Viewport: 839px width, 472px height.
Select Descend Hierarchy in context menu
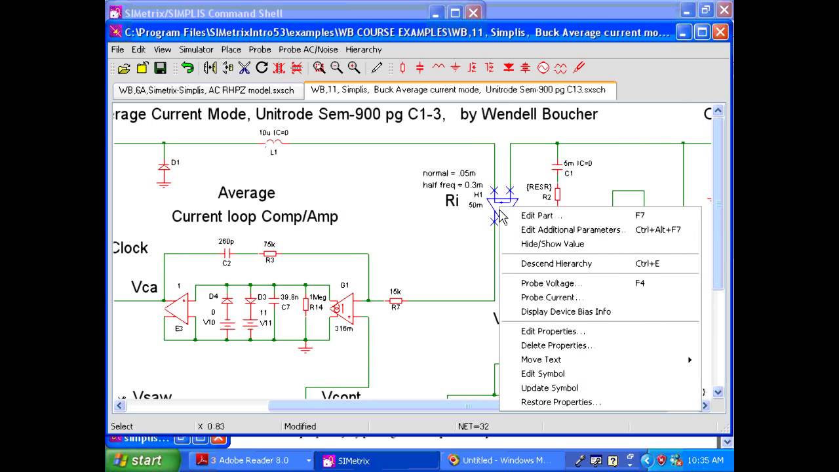coord(600,264)
